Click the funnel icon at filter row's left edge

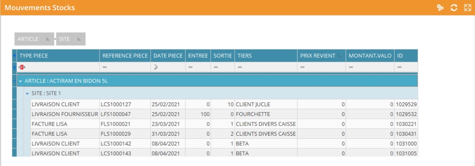(x=14, y=68)
